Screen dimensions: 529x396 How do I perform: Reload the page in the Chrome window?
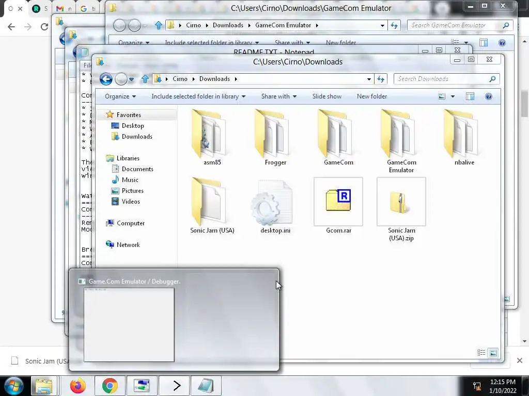click(x=44, y=27)
